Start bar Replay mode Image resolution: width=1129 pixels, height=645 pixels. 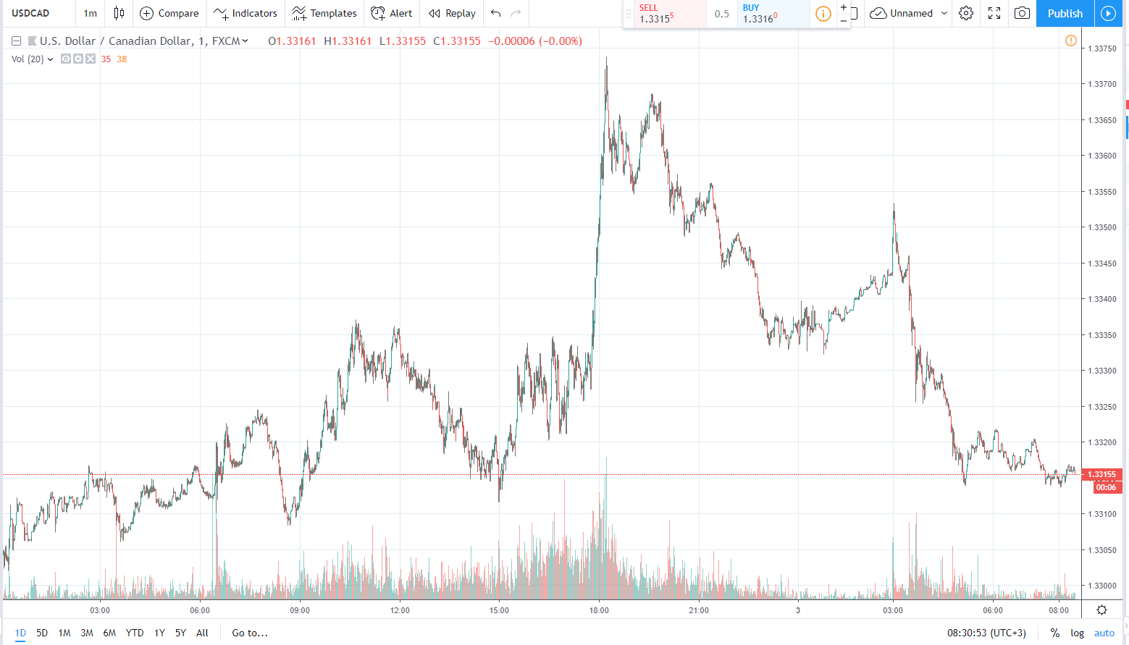452,13
